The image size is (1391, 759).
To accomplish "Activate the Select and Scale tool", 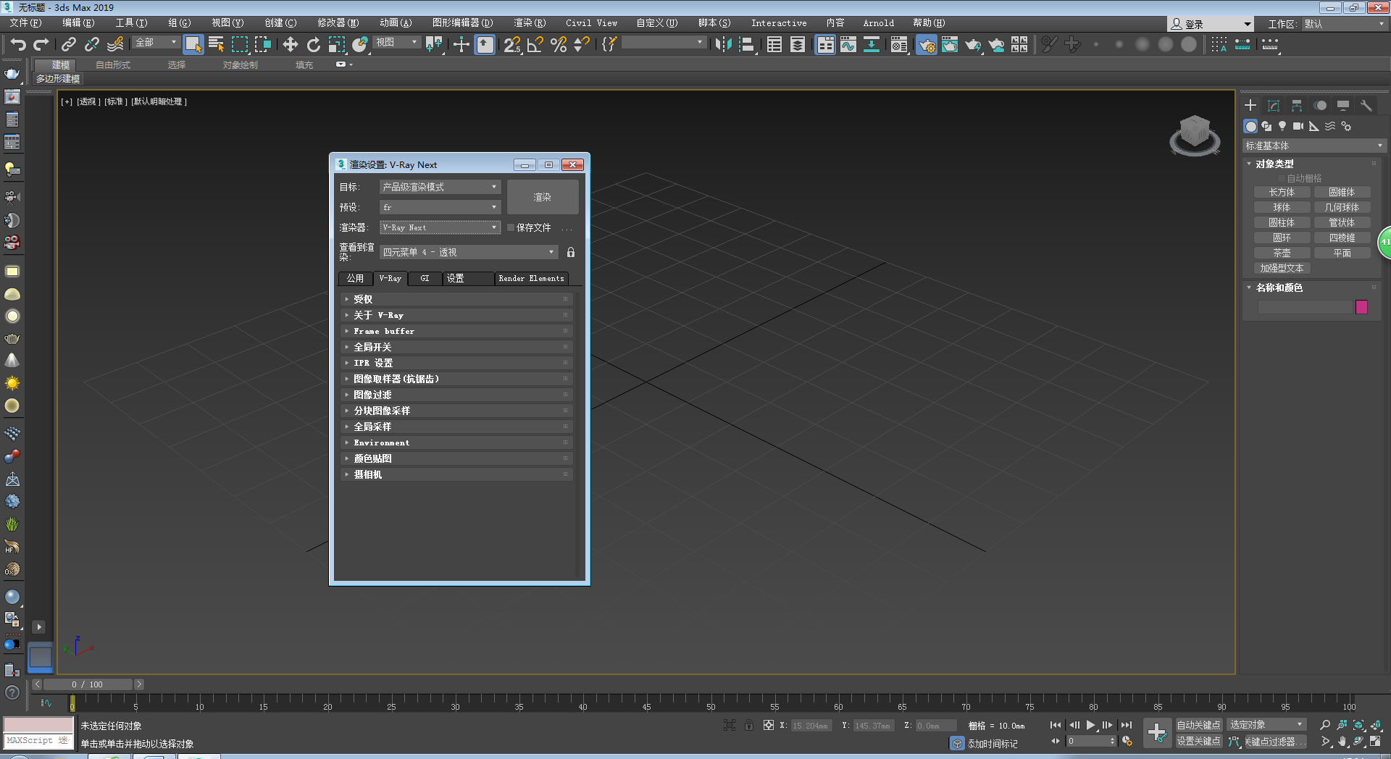I will tap(337, 44).
